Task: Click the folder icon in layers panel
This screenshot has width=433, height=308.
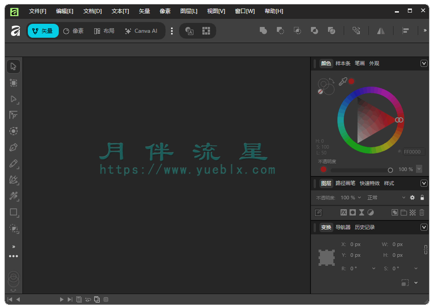Action: [x=404, y=212]
